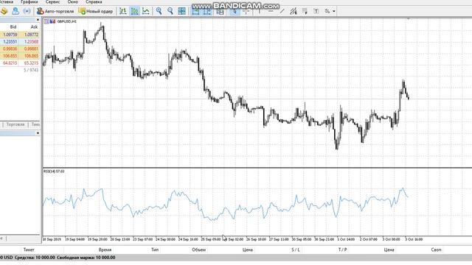
Task: Sort terminal by Своп column
Action: click(436, 250)
